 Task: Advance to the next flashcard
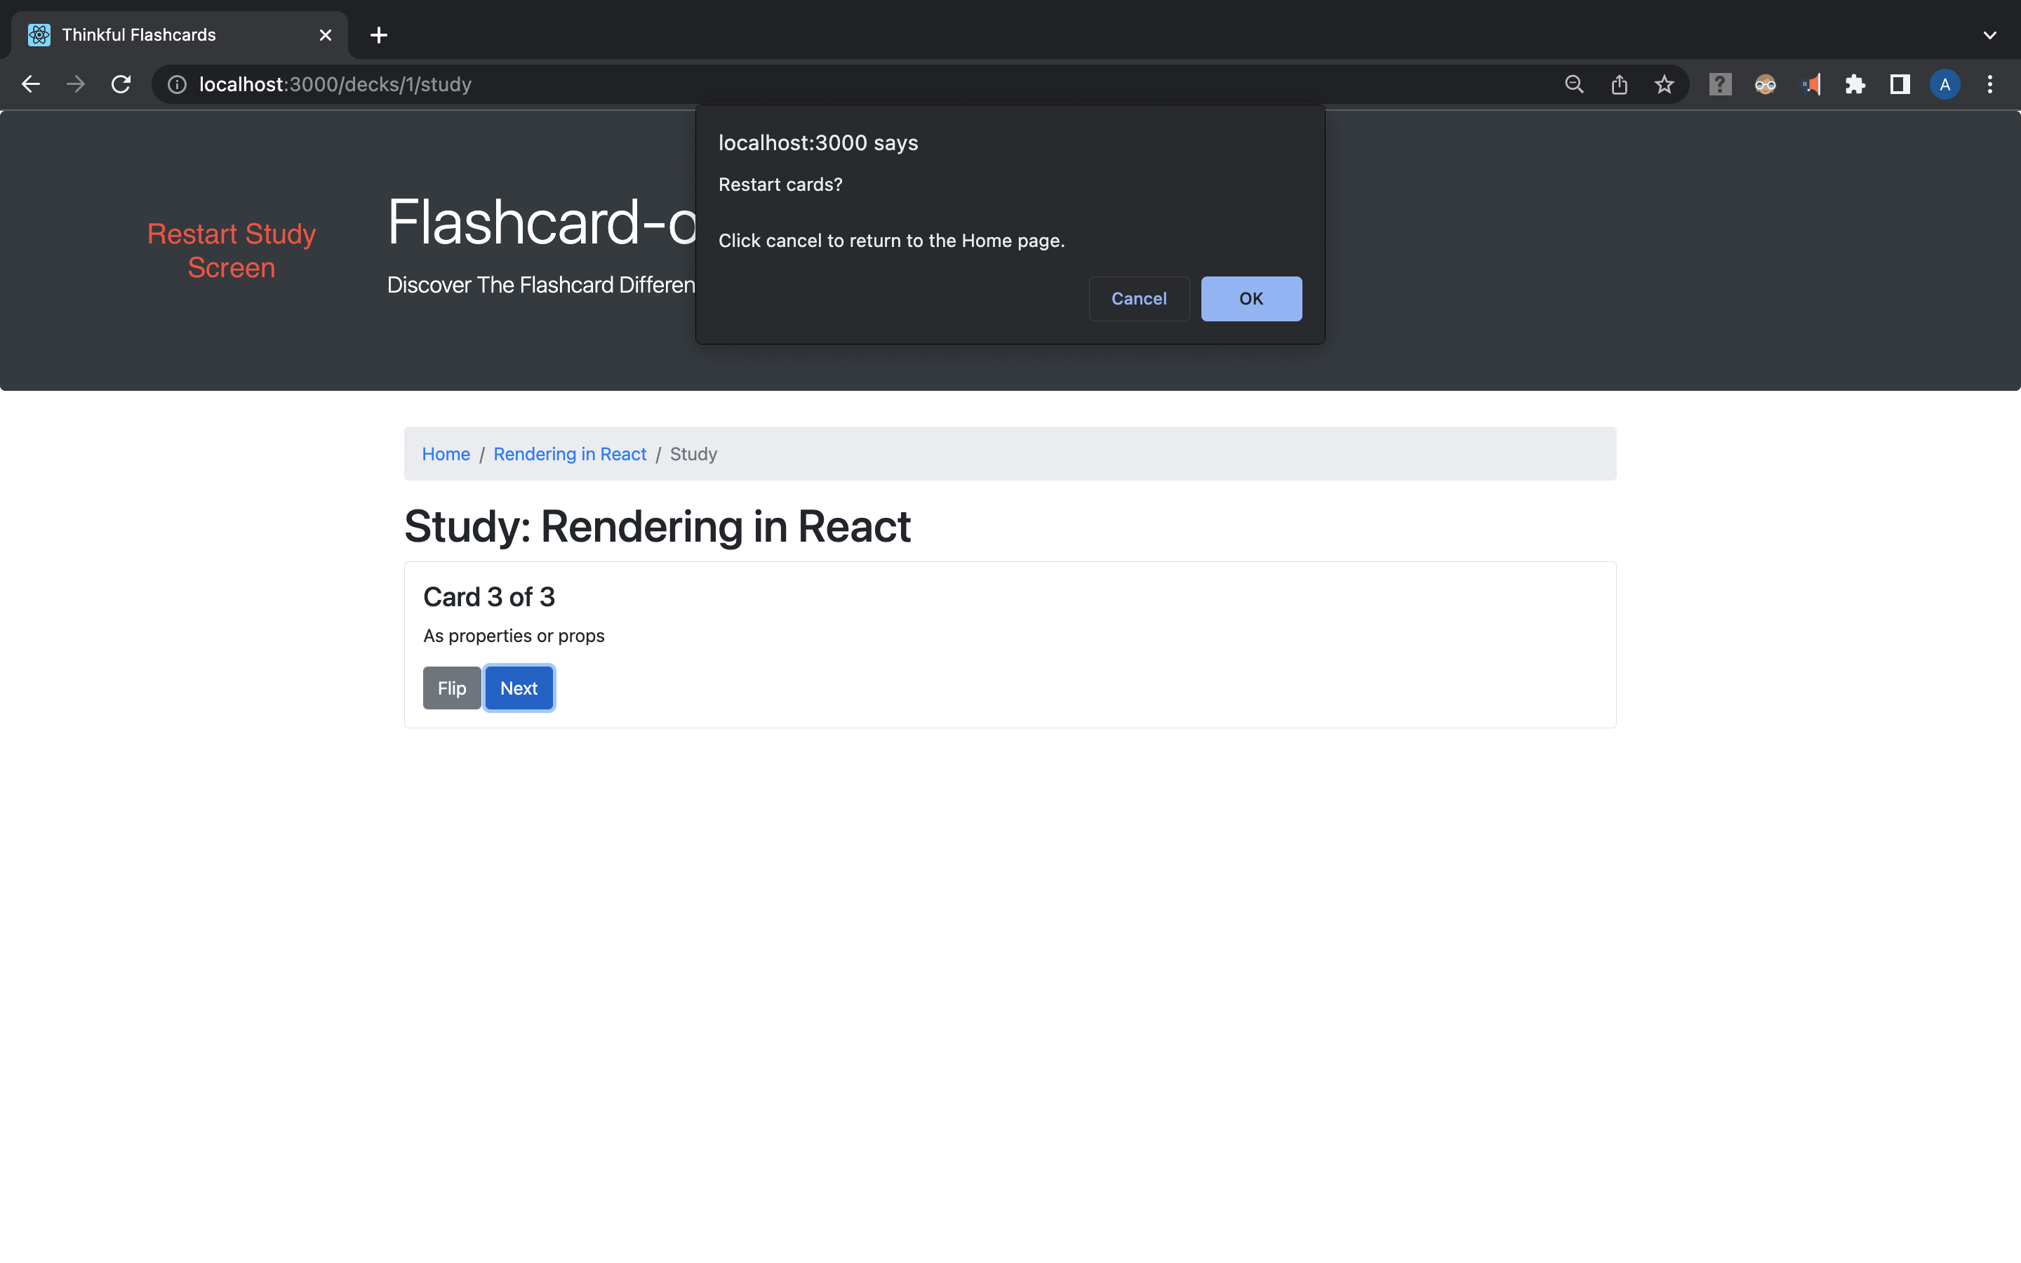pyautogui.click(x=519, y=688)
